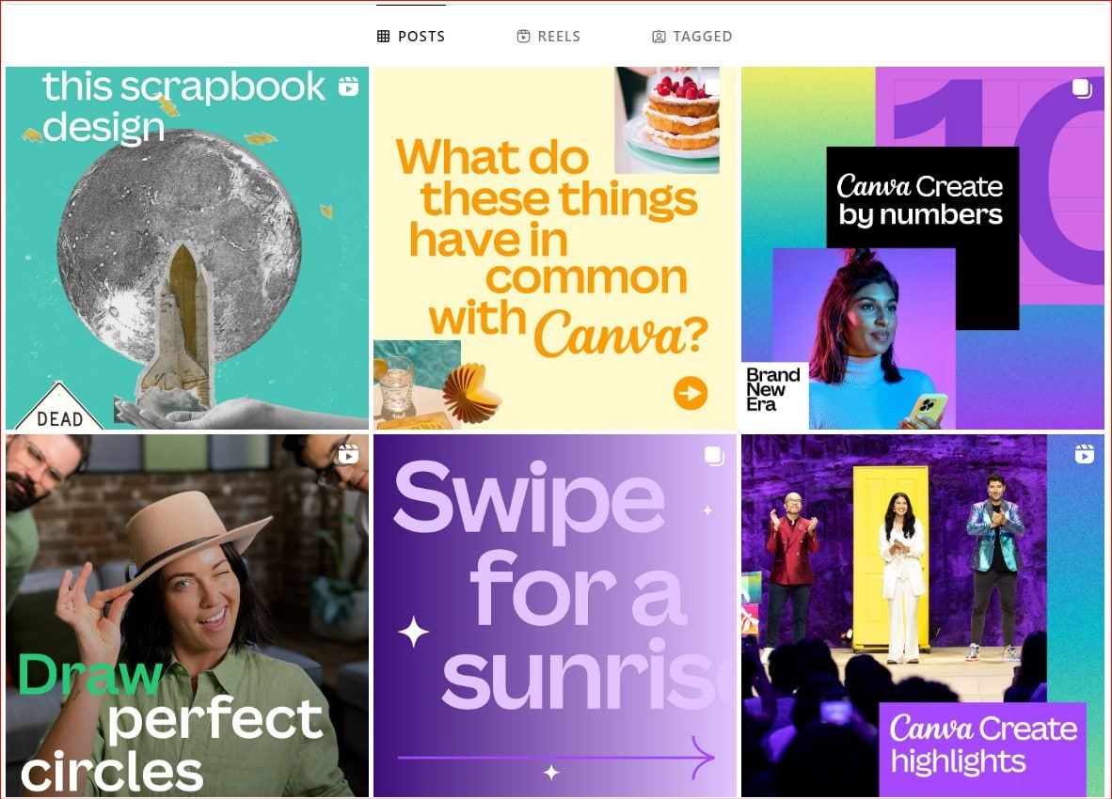
Task: Open the Canva Create highlights reel
Action: point(923,616)
